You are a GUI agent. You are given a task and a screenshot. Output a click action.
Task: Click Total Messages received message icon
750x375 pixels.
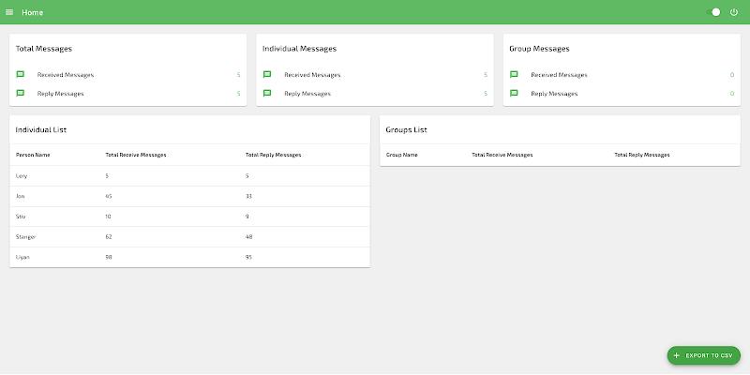(21, 74)
